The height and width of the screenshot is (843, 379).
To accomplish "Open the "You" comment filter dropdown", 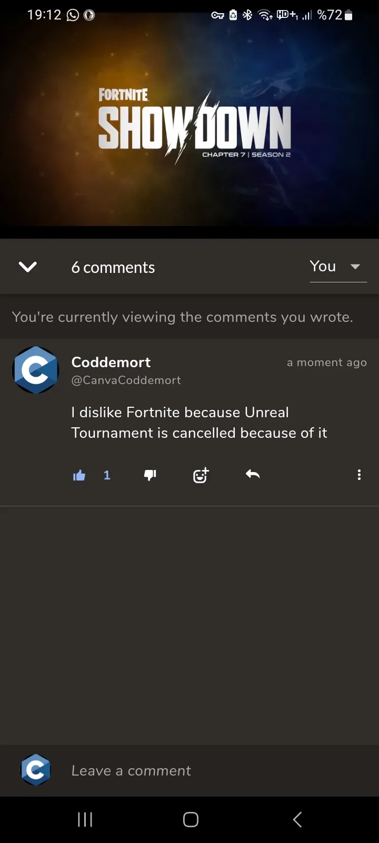I will click(x=338, y=267).
